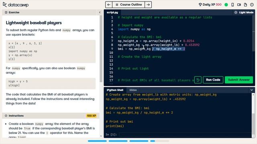Click the green status circle
Screen dimensions: 257x144
pyautogui.click(x=226, y=4)
